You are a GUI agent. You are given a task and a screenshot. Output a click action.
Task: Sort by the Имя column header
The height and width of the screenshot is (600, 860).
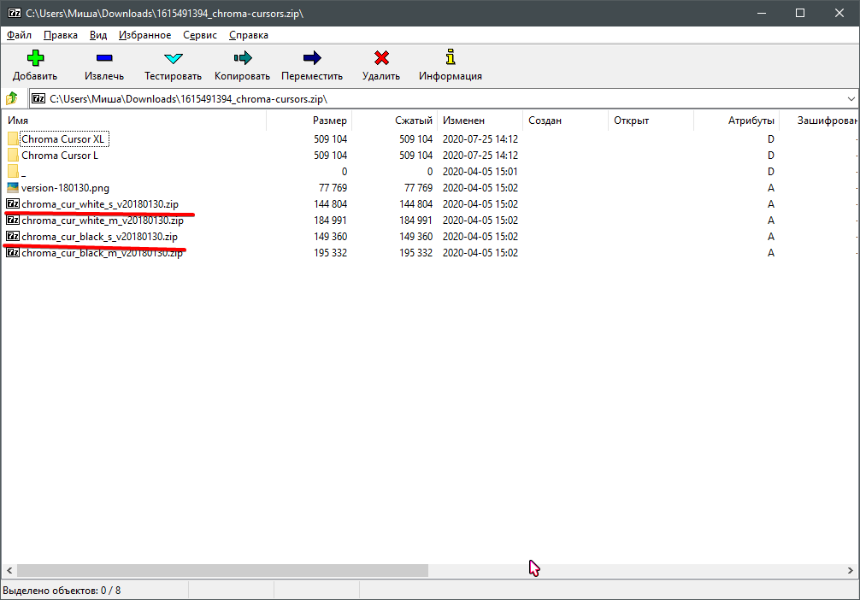134,121
